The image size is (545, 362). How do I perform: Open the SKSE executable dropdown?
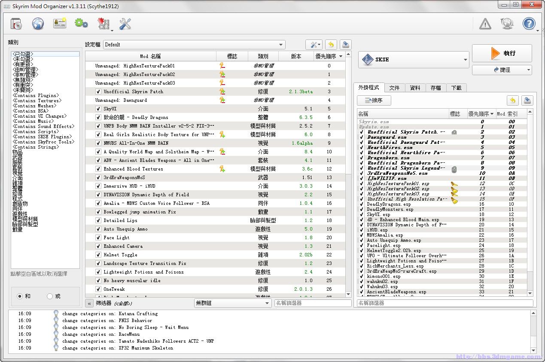tap(414, 60)
